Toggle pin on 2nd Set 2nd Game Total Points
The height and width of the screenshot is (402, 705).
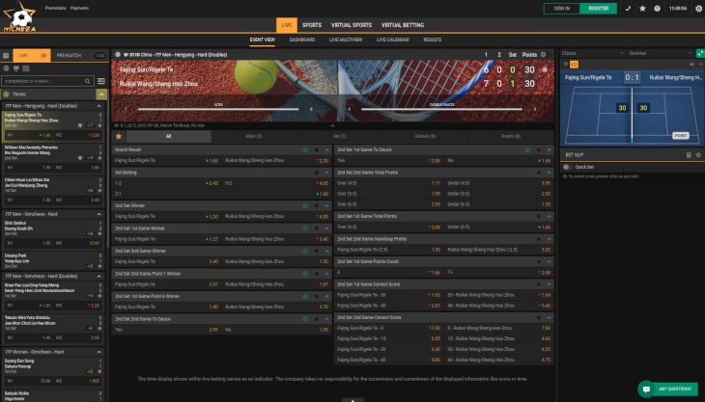539,173
